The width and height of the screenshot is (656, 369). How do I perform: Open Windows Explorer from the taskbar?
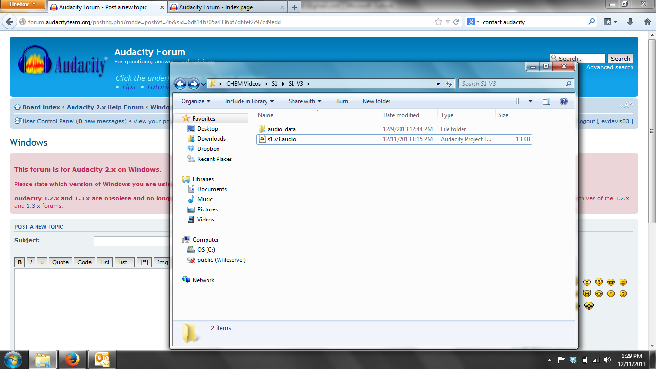(43, 359)
